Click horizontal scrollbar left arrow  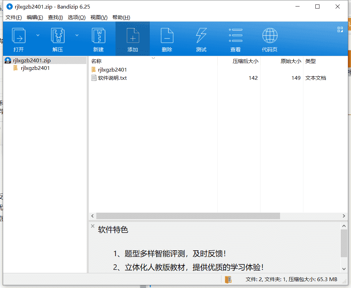tap(93, 216)
